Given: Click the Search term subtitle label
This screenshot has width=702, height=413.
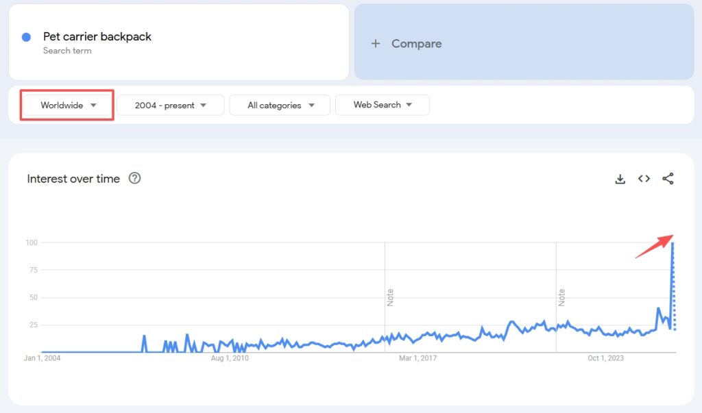Looking at the screenshot, I should point(67,51).
